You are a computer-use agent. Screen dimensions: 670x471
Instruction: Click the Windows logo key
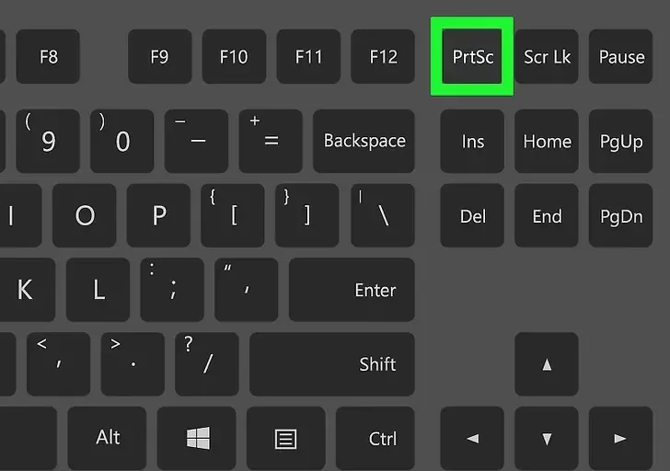pos(197,438)
